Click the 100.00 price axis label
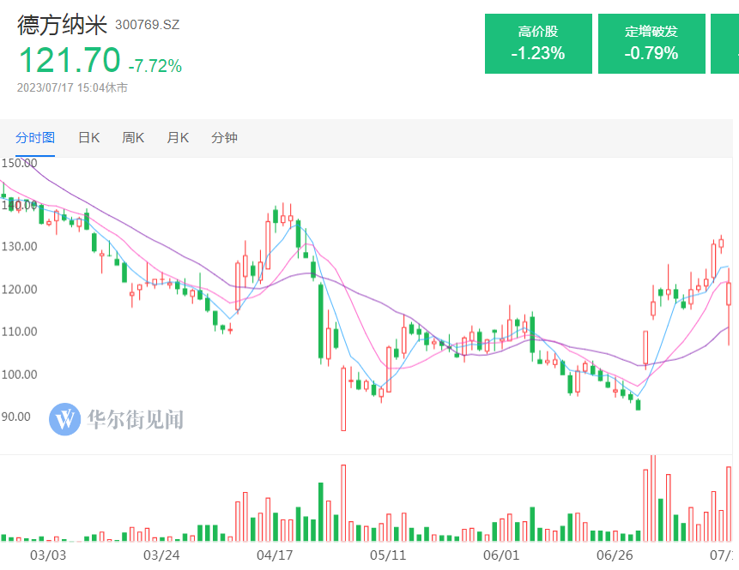 click(19, 375)
